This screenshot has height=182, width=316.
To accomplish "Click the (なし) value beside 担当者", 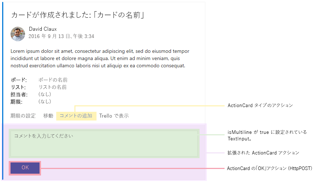I will (x=45, y=94).
